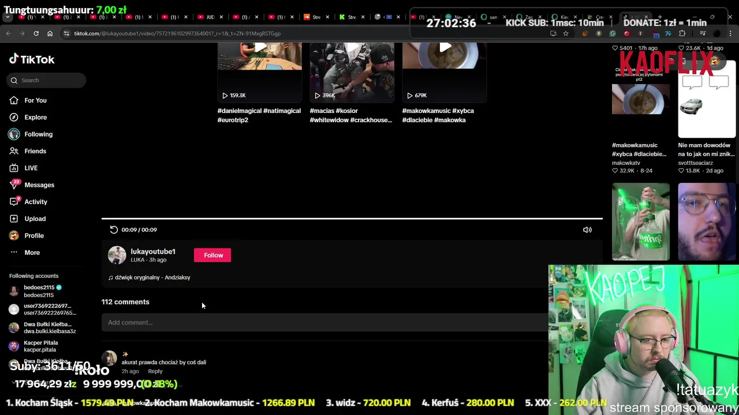Open browser three-dot menu
Viewport: 739px width, 415px height.
(x=730, y=33)
